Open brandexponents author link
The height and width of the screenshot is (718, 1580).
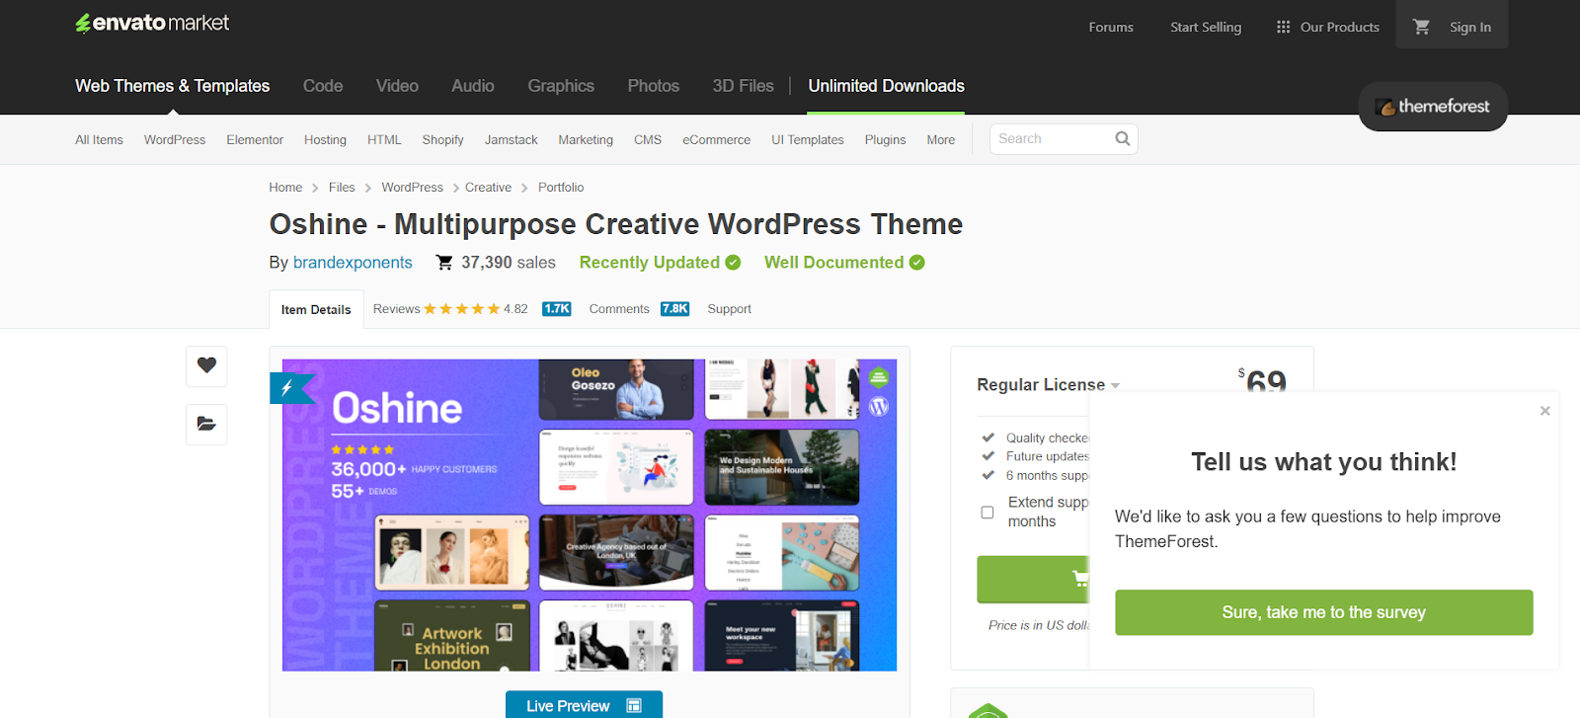click(353, 263)
